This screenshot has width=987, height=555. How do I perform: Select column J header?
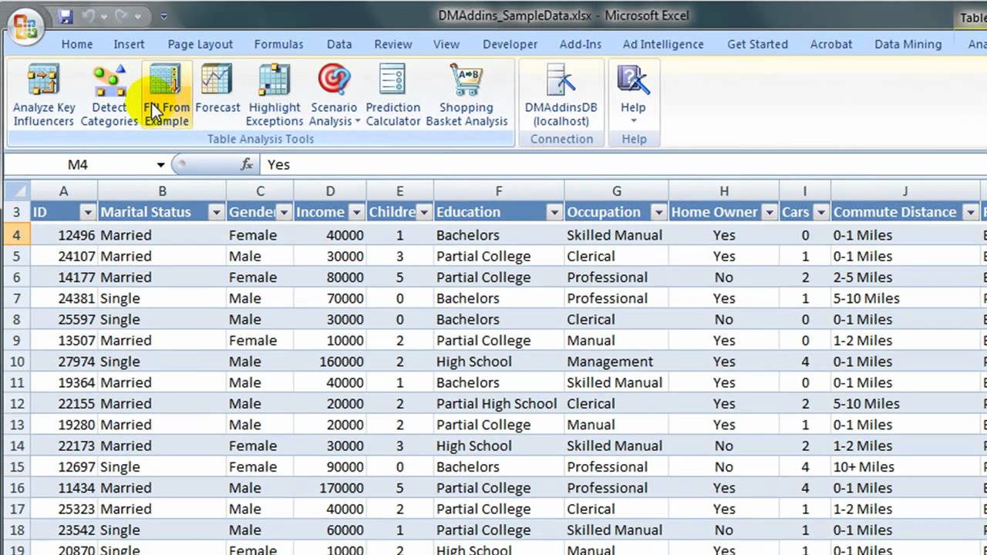pos(905,191)
